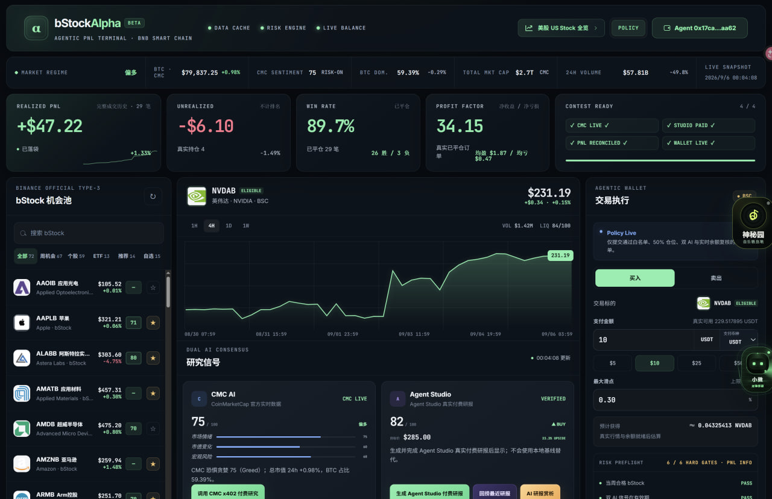
Task: Click the Amazon logo for AMZNB
Action: pyautogui.click(x=22, y=464)
